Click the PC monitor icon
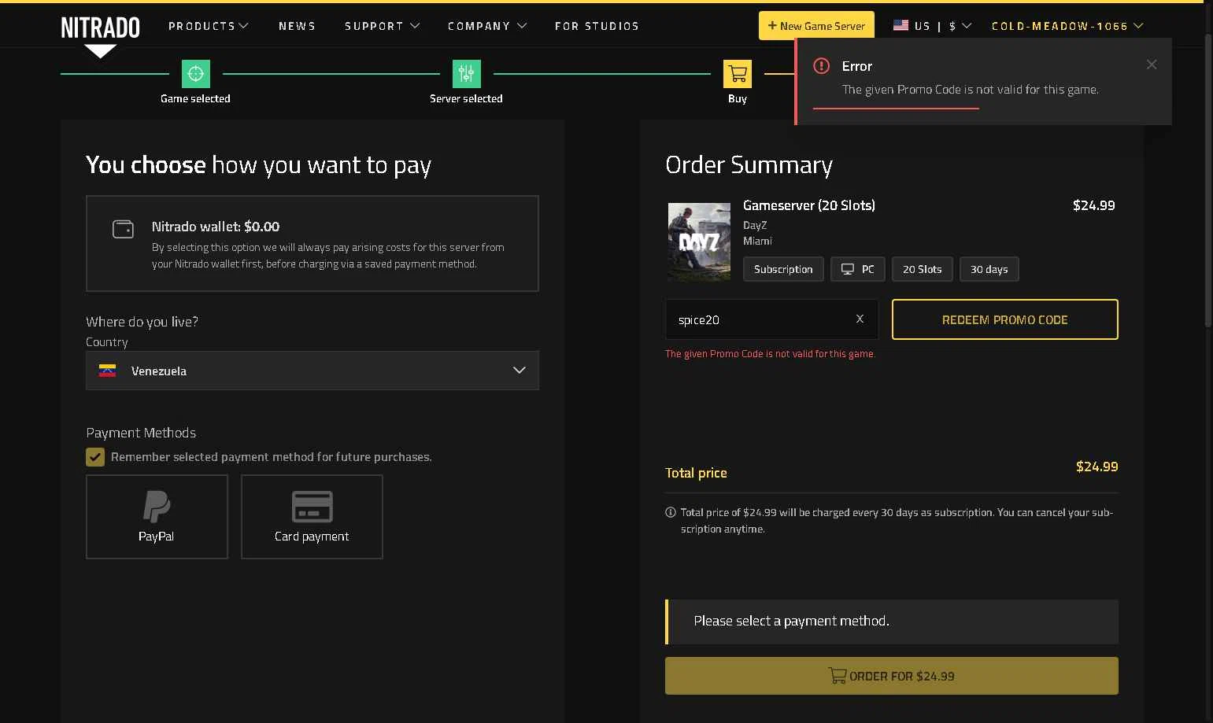Image resolution: width=1213 pixels, height=723 pixels. click(848, 269)
